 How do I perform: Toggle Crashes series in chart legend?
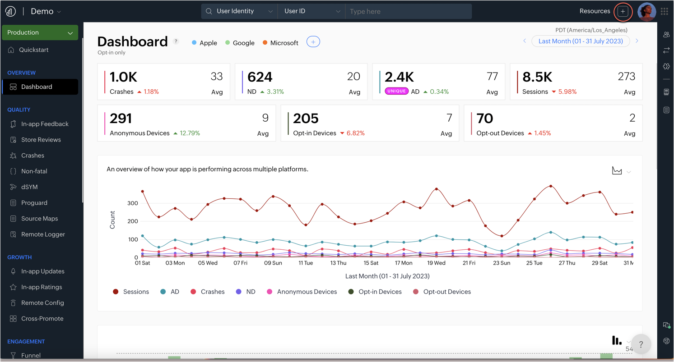207,292
